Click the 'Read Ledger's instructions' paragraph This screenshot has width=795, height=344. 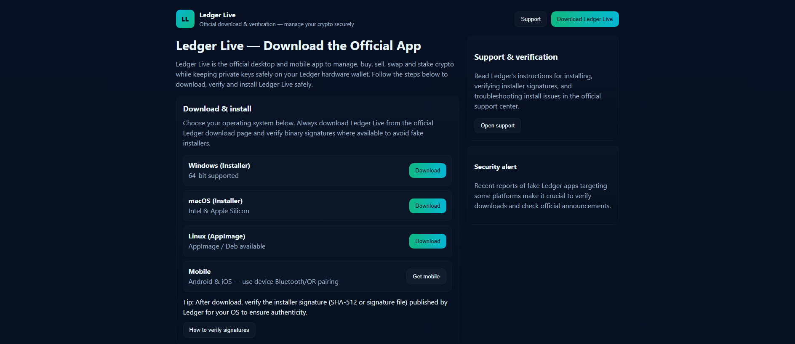coord(538,91)
